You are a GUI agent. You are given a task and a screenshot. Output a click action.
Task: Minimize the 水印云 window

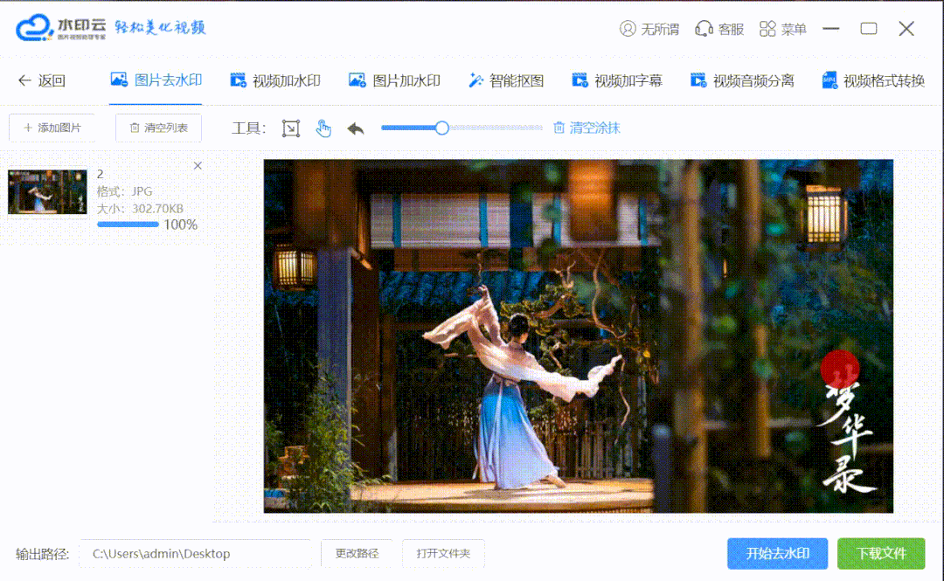[x=831, y=28]
